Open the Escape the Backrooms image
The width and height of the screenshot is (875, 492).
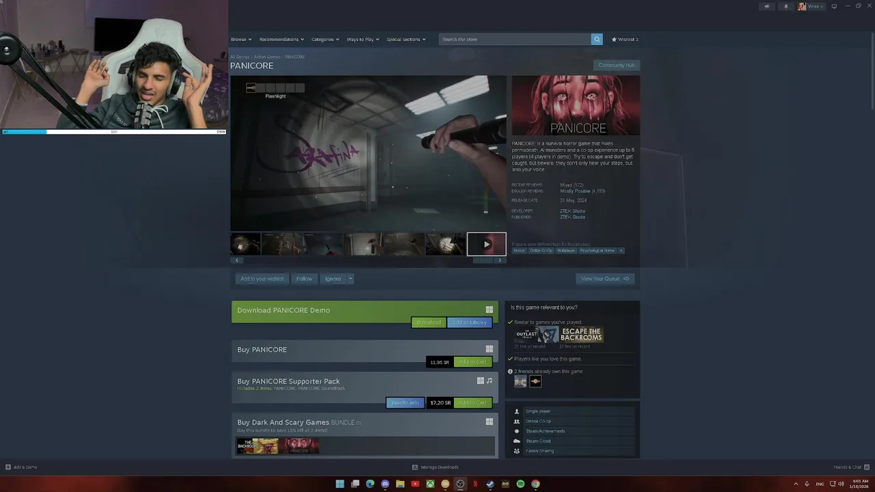582,335
